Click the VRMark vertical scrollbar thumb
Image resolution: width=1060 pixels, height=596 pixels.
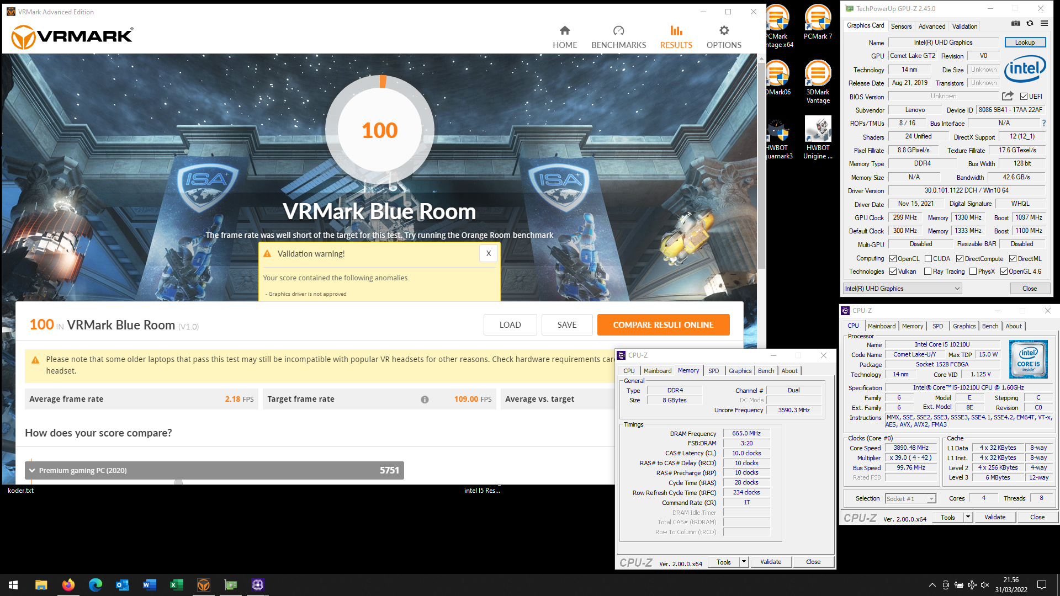[x=761, y=166]
